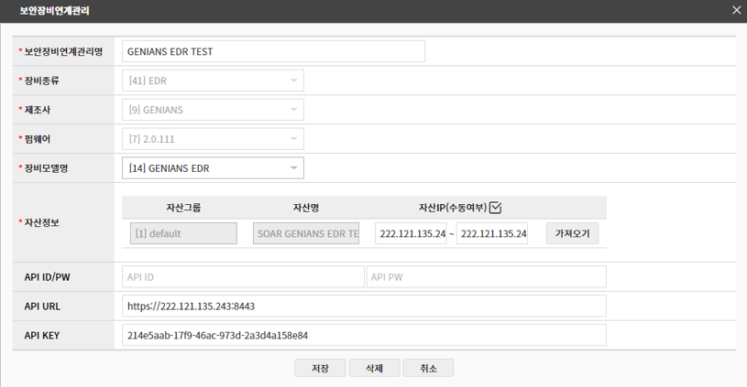Open the 장비종류 dropdown showing EDR
This screenshot has width=747, height=387.
tap(213, 81)
